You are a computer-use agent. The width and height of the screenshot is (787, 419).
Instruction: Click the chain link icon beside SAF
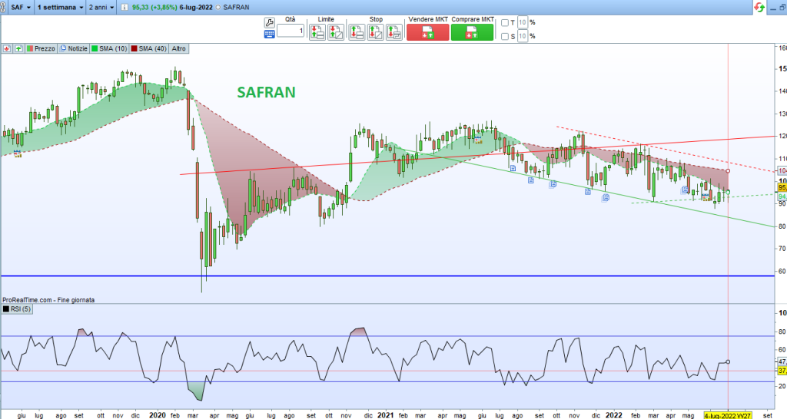tap(3, 8)
